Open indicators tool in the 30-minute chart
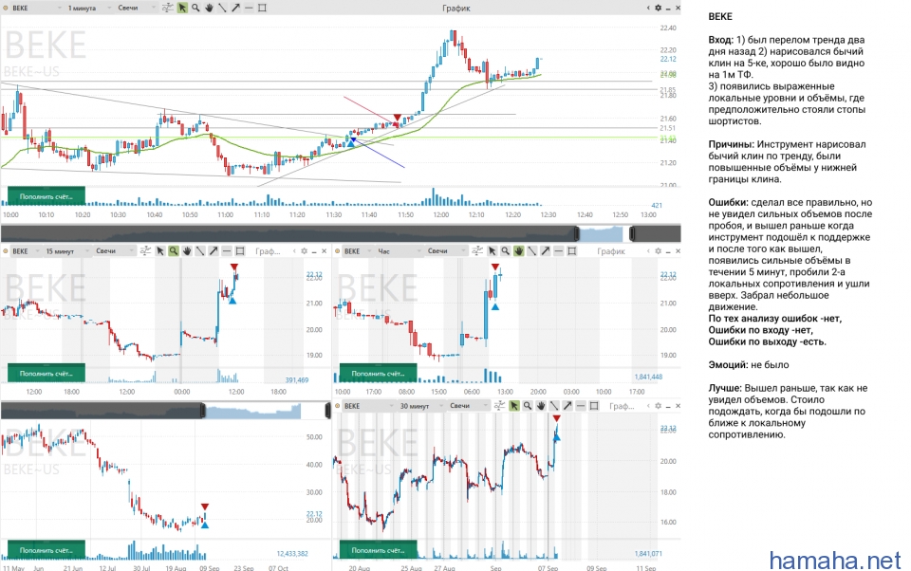 coord(499,405)
